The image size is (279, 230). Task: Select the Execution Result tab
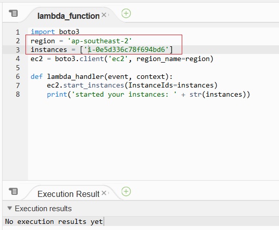click(x=68, y=194)
